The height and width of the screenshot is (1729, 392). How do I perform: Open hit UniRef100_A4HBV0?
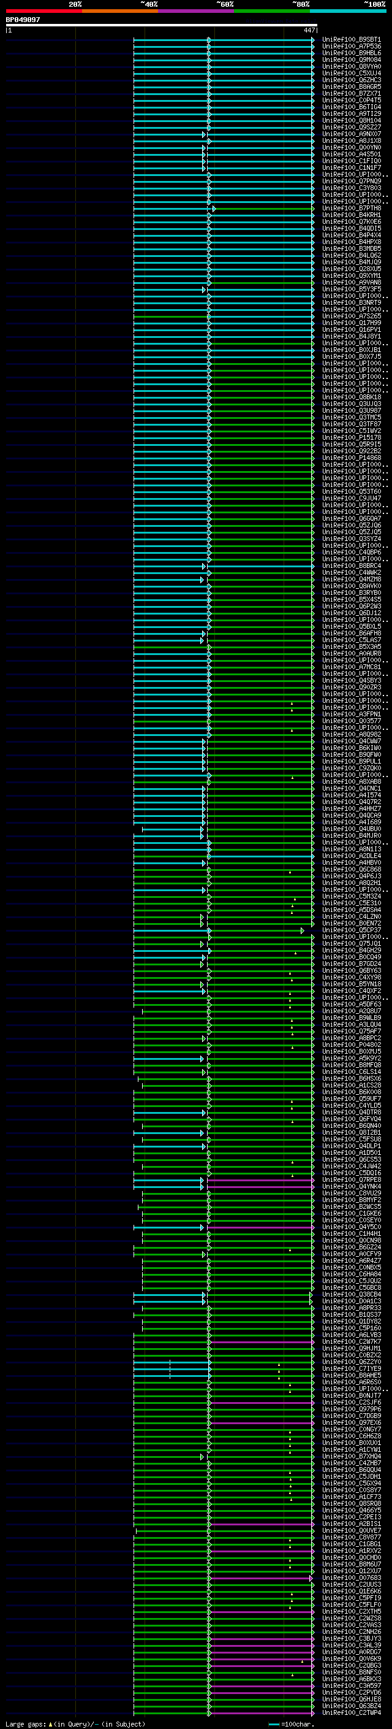pyautogui.click(x=352, y=862)
